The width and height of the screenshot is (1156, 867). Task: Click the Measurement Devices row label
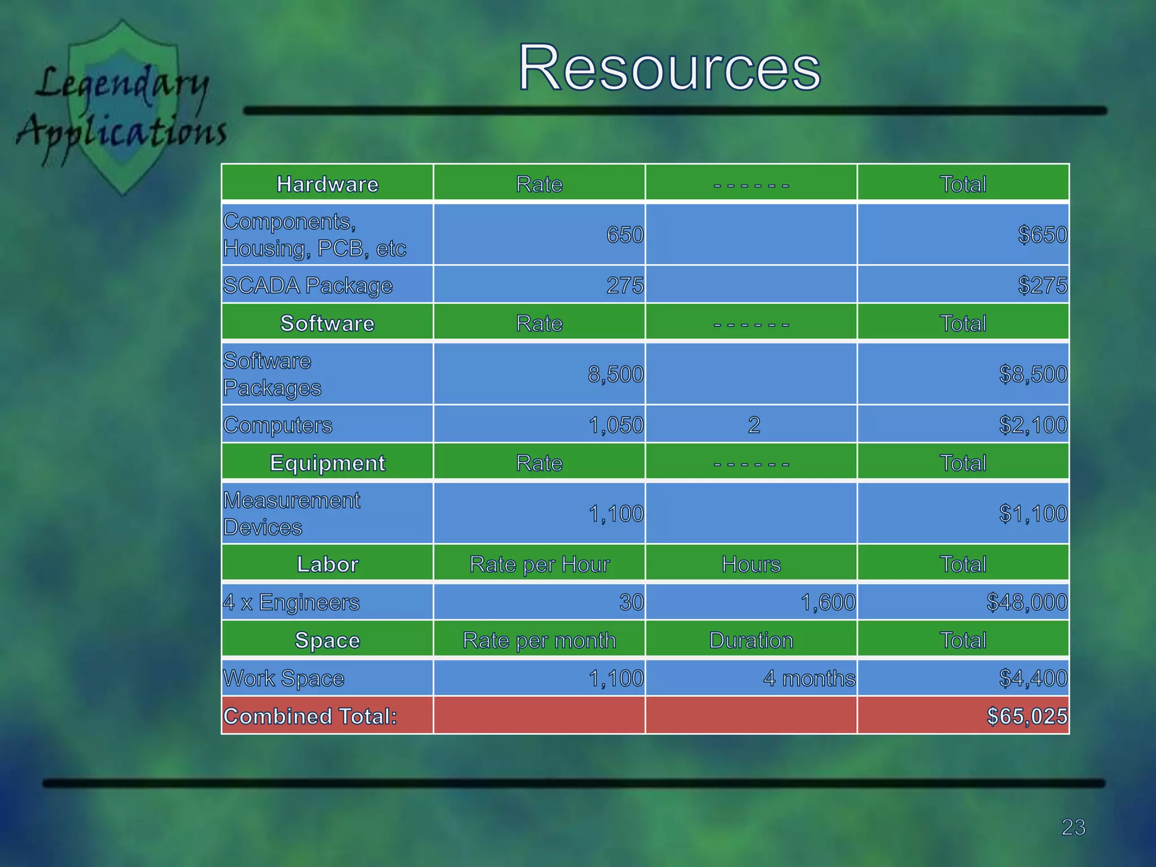291,513
